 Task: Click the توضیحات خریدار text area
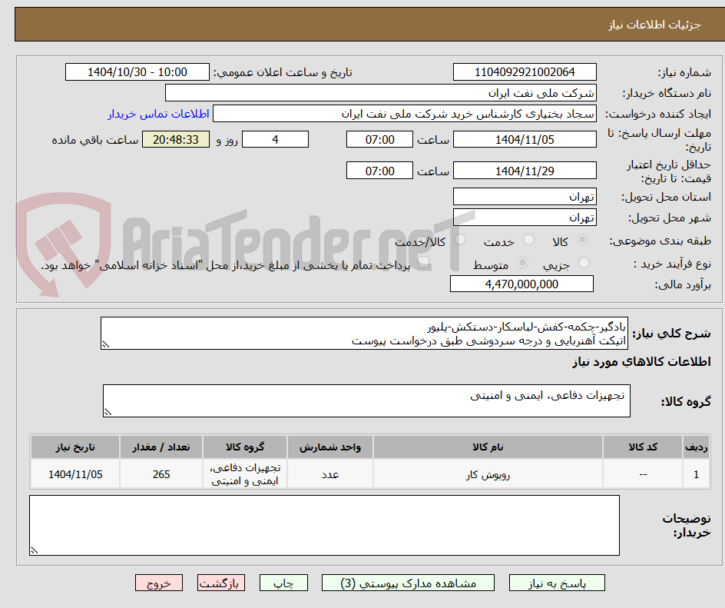[324, 525]
